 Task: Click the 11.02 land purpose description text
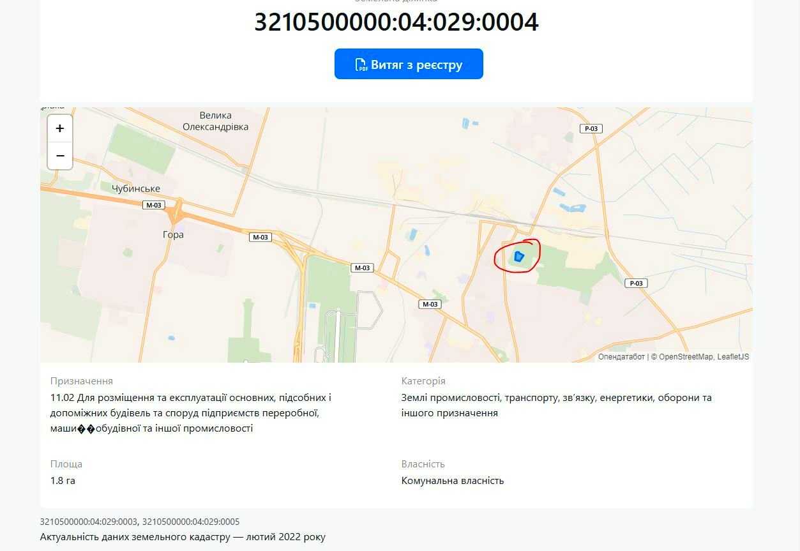pyautogui.click(x=191, y=412)
